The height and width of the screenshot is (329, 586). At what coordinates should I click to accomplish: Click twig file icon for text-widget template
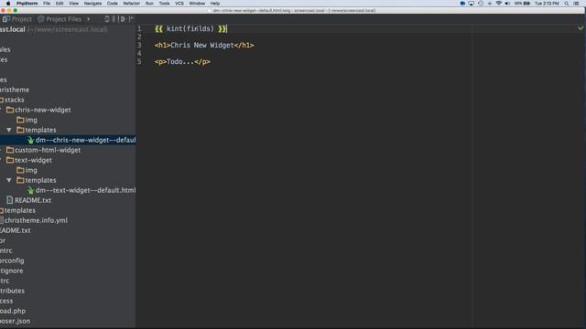(30, 191)
